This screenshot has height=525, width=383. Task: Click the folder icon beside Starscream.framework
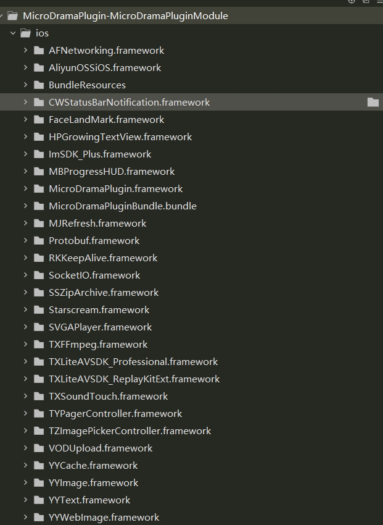[x=39, y=310]
